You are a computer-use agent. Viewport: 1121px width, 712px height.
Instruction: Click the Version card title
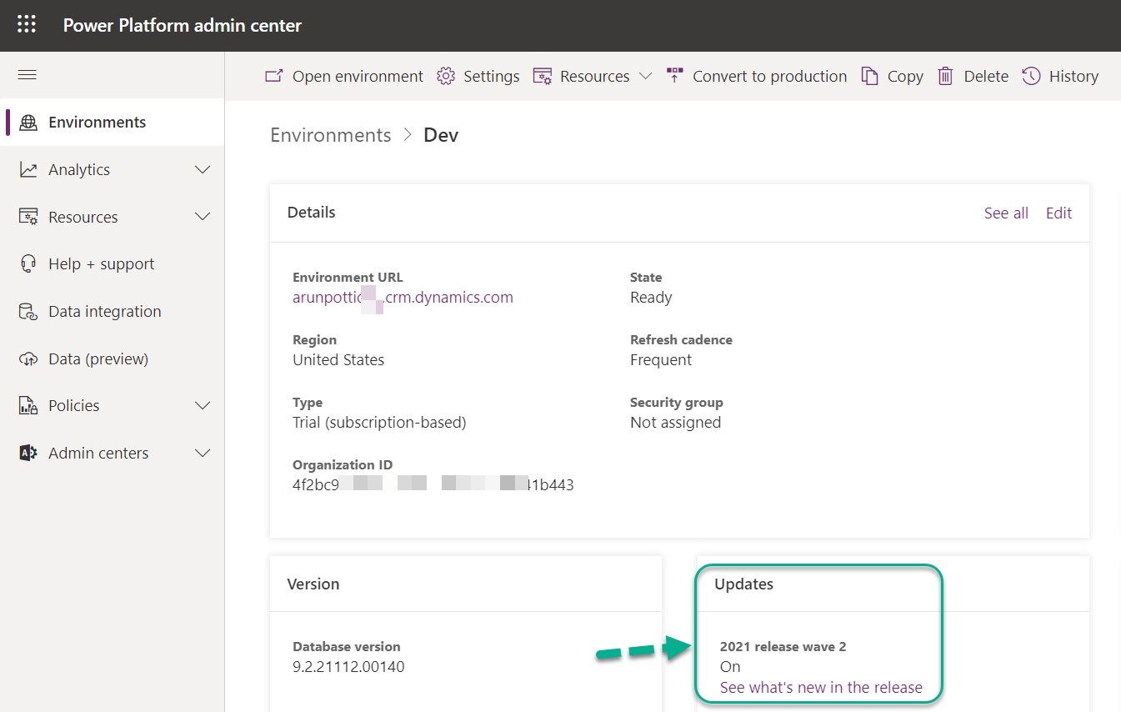point(313,584)
